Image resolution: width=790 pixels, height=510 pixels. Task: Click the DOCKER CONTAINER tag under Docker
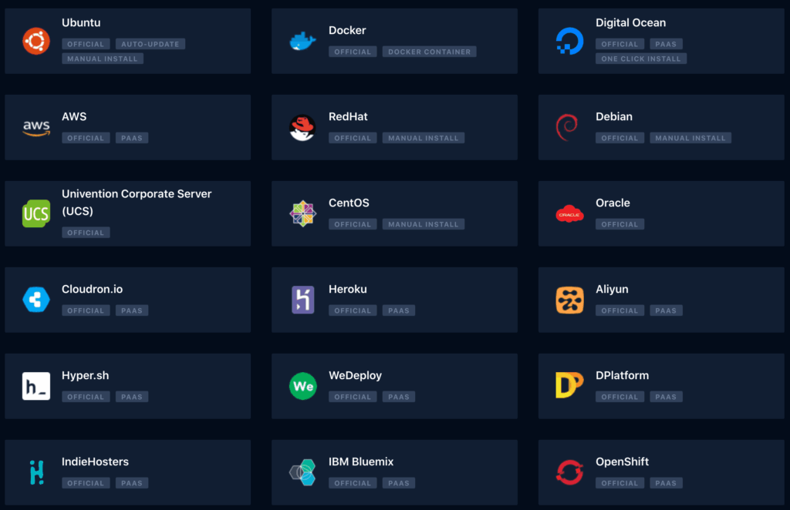430,52
